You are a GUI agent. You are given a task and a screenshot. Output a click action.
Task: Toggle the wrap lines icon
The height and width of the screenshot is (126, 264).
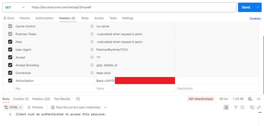coord(226,107)
